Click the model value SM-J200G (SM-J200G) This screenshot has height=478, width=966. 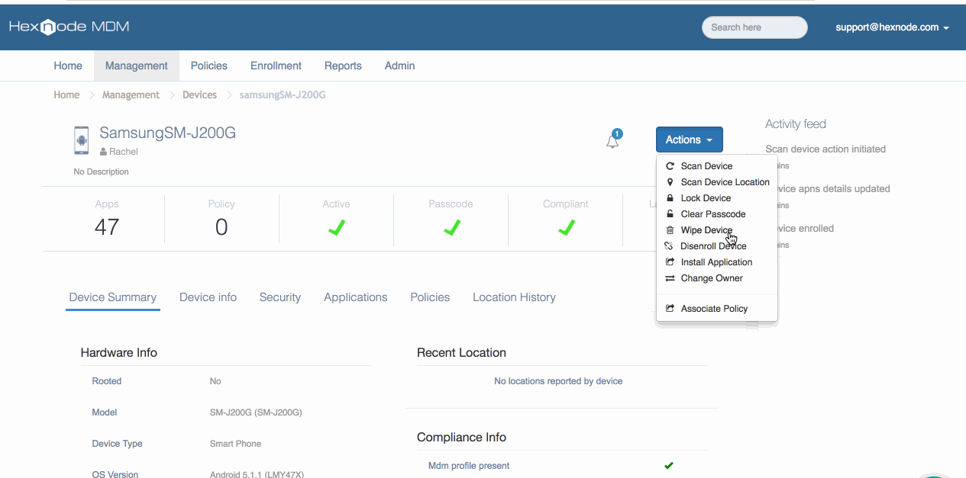[x=256, y=412]
